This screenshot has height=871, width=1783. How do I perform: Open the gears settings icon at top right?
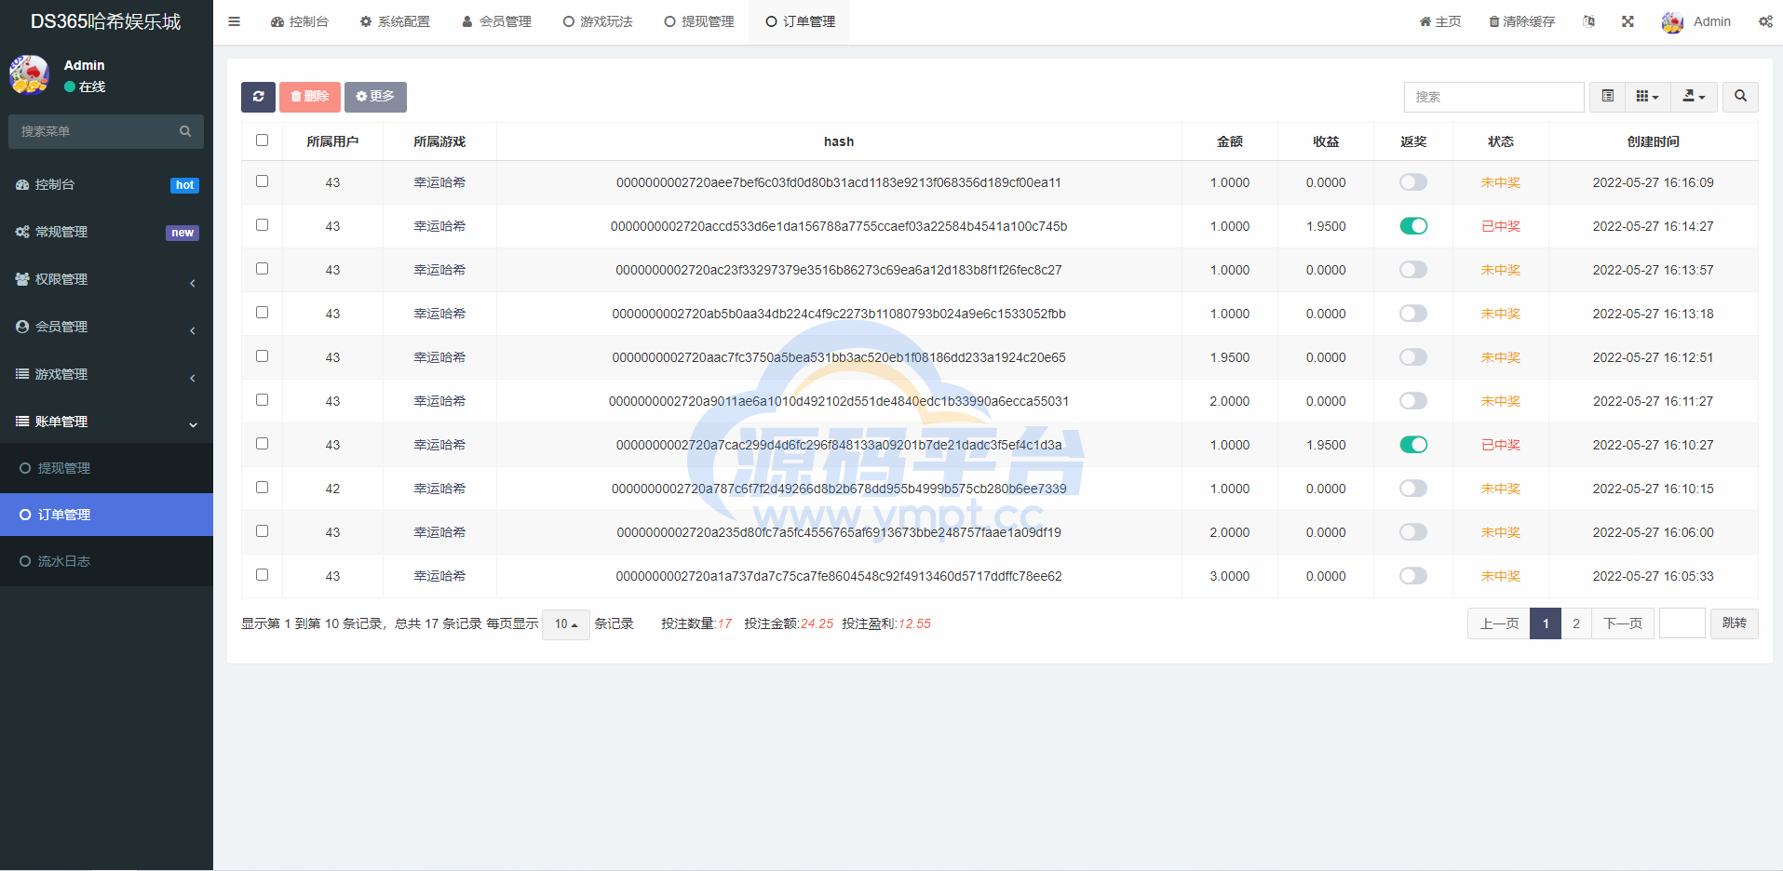pos(1764,21)
